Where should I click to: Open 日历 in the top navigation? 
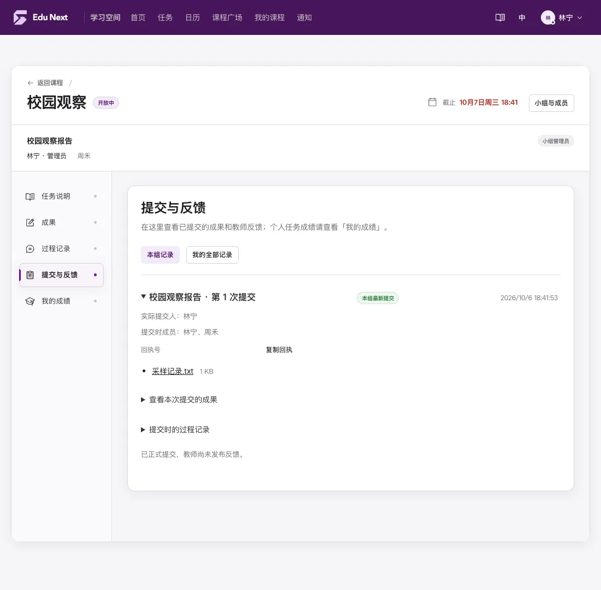click(192, 17)
